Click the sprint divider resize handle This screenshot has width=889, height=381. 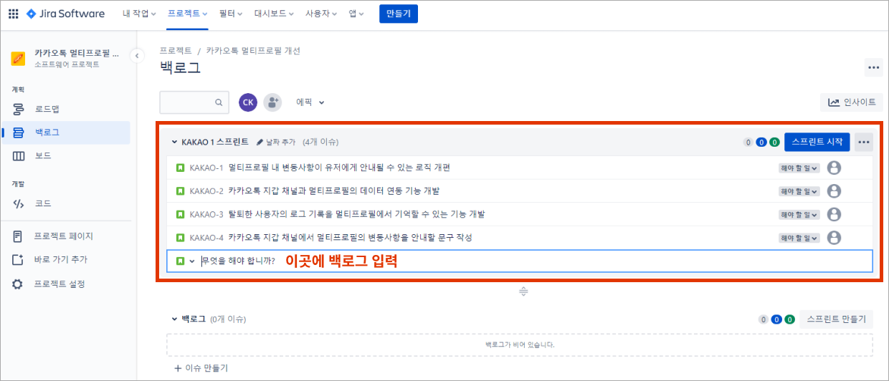click(x=523, y=291)
